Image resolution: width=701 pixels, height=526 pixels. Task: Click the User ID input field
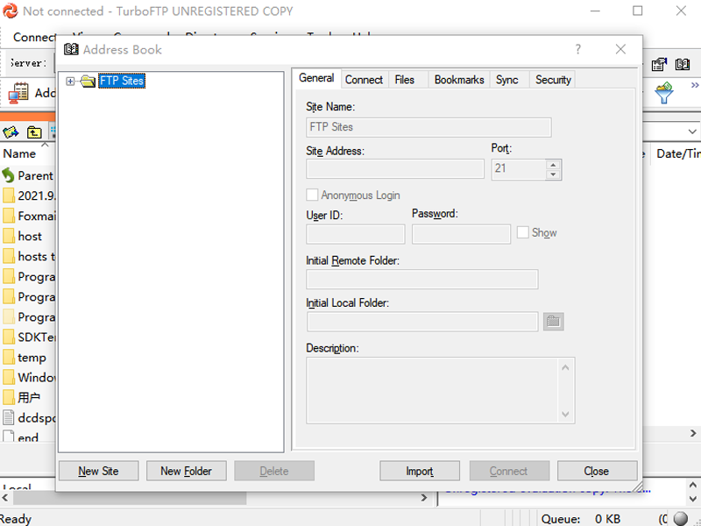point(356,234)
